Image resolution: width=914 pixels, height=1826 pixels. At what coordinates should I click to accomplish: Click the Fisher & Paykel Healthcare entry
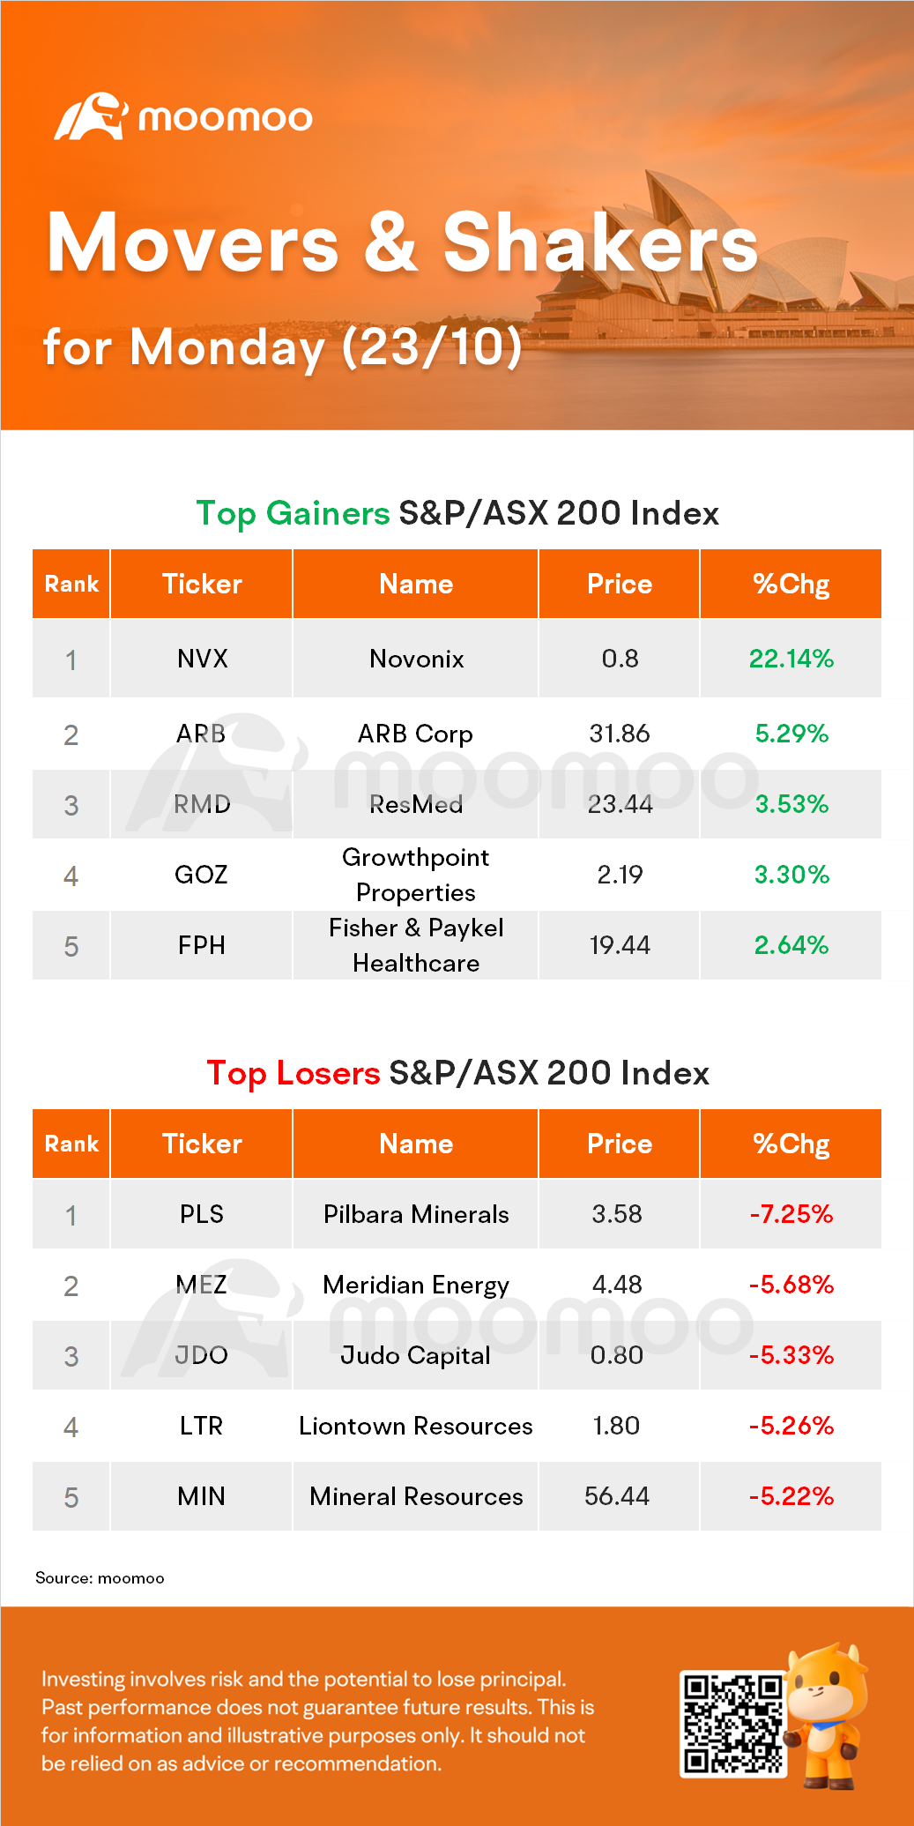(416, 945)
